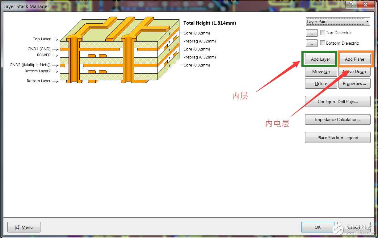
Task: Select the GND1 (GND) layer label
Action: [x=39, y=49]
